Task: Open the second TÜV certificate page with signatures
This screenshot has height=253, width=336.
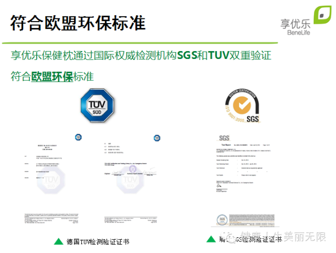Action: 131,179
